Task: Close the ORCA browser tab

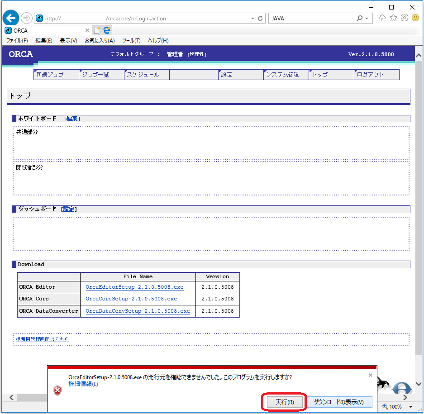Action: 87,30
